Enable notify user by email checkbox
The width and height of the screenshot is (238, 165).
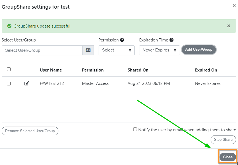135,129
